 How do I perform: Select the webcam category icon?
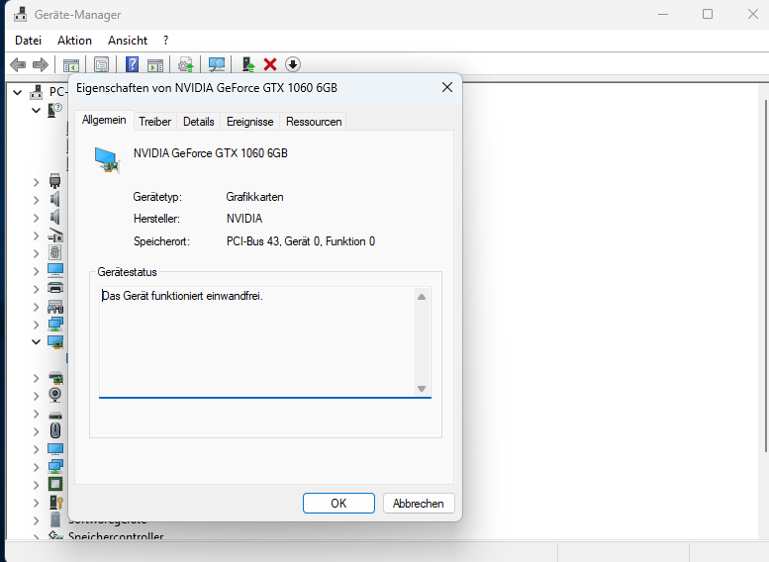click(x=55, y=395)
